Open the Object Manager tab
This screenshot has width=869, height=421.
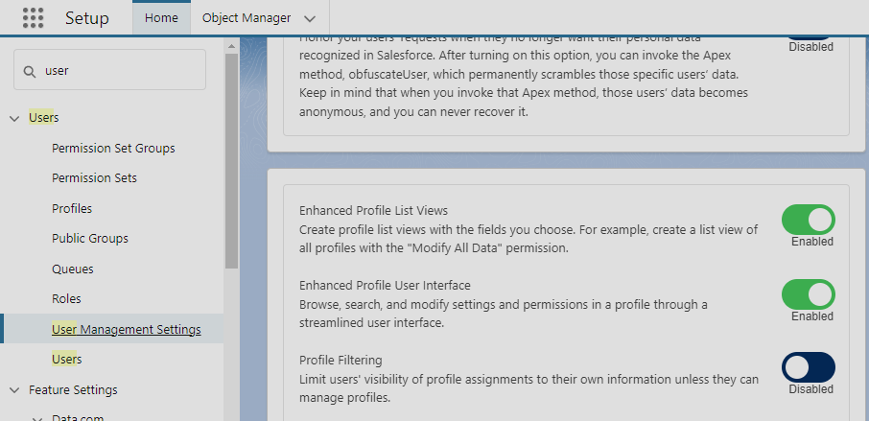(247, 17)
